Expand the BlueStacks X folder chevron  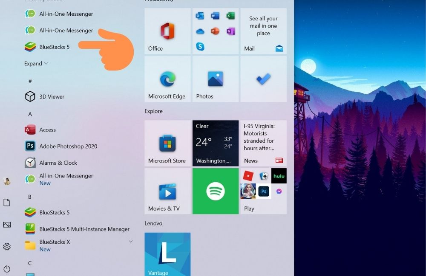click(131, 241)
